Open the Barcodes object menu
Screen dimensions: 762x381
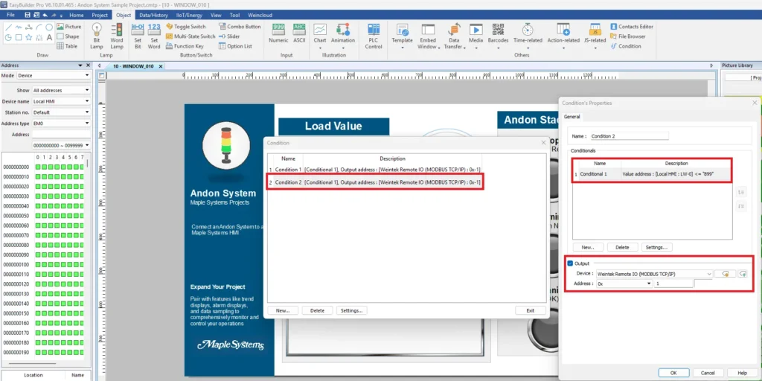coord(498,36)
